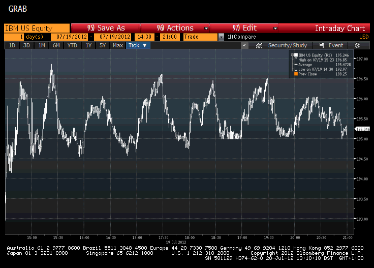The width and height of the screenshot is (374, 268).
Task: Select the 3D range tab
Action: click(x=26, y=45)
